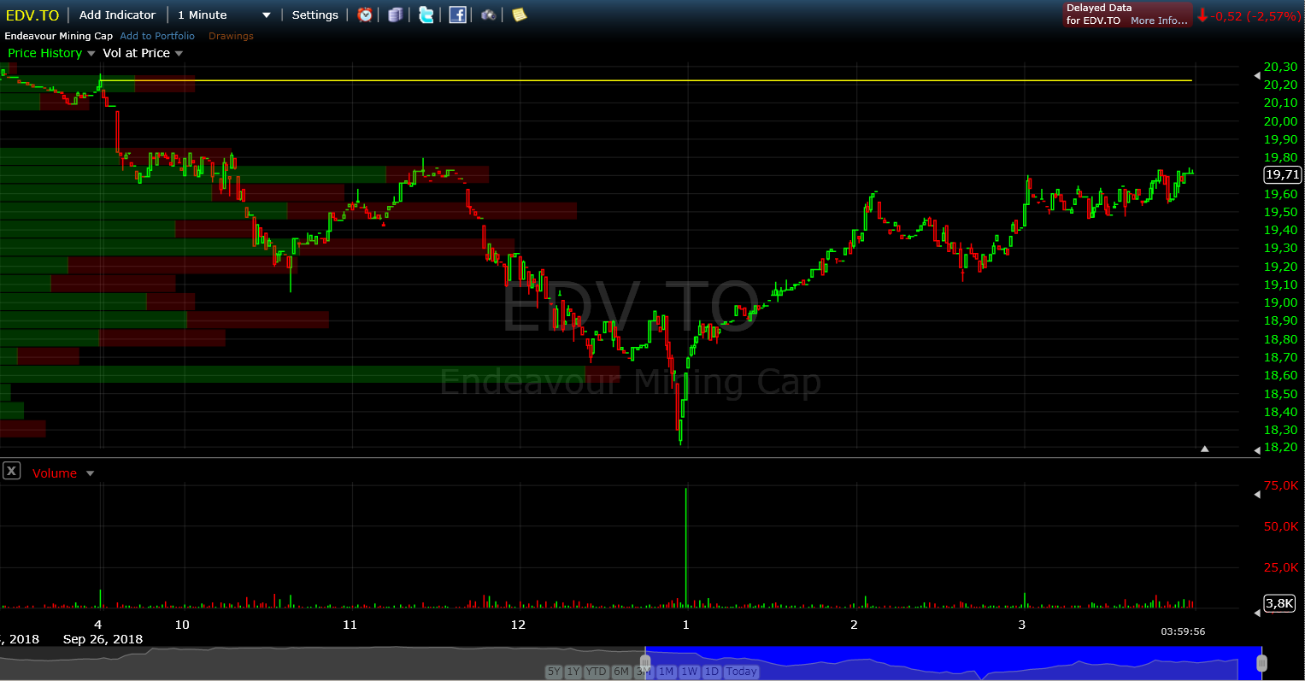Share chart via Twitter icon
1305x681 pixels.
(x=426, y=15)
